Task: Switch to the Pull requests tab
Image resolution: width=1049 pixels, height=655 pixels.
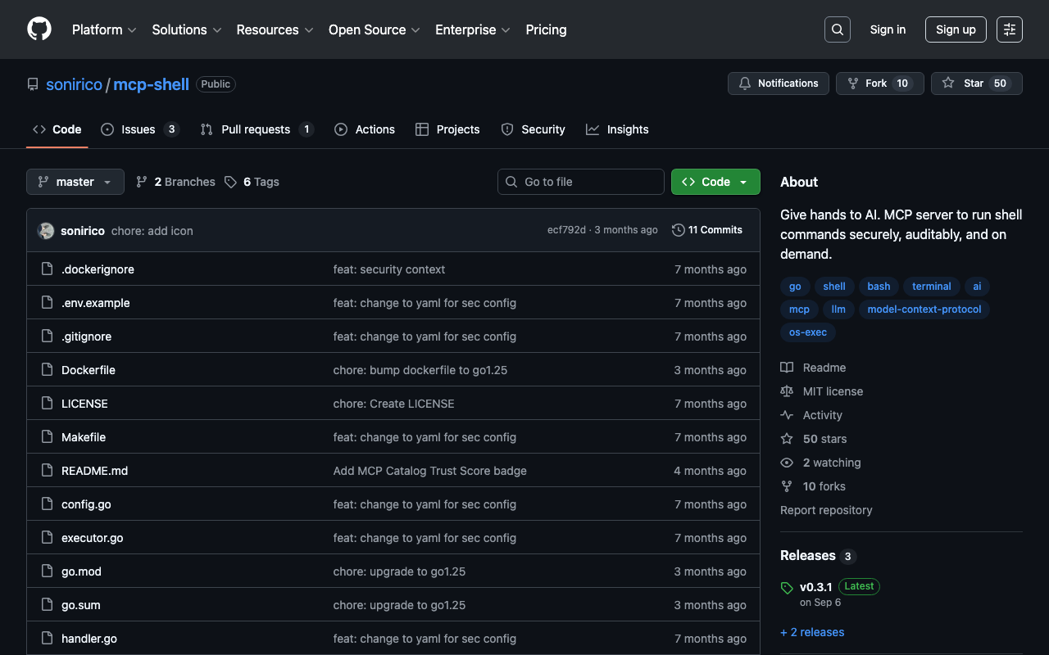Action: 256,129
